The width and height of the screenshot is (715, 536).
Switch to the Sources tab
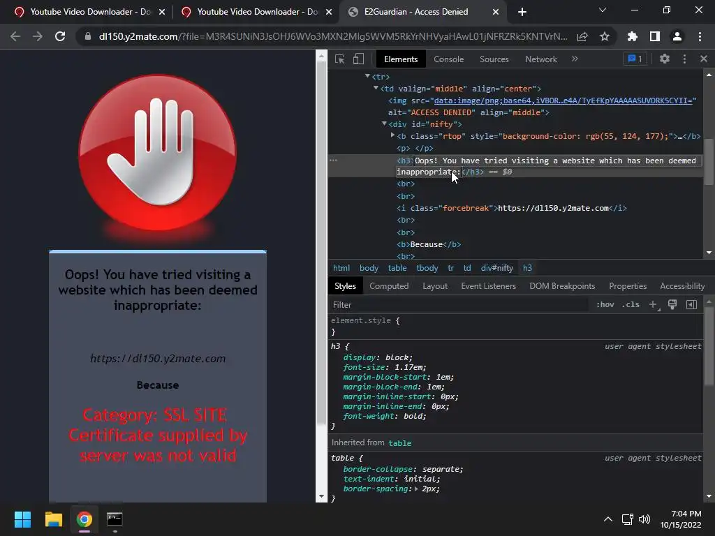coord(494,59)
